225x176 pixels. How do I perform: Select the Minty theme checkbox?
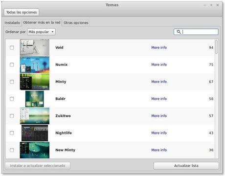coord(12,82)
